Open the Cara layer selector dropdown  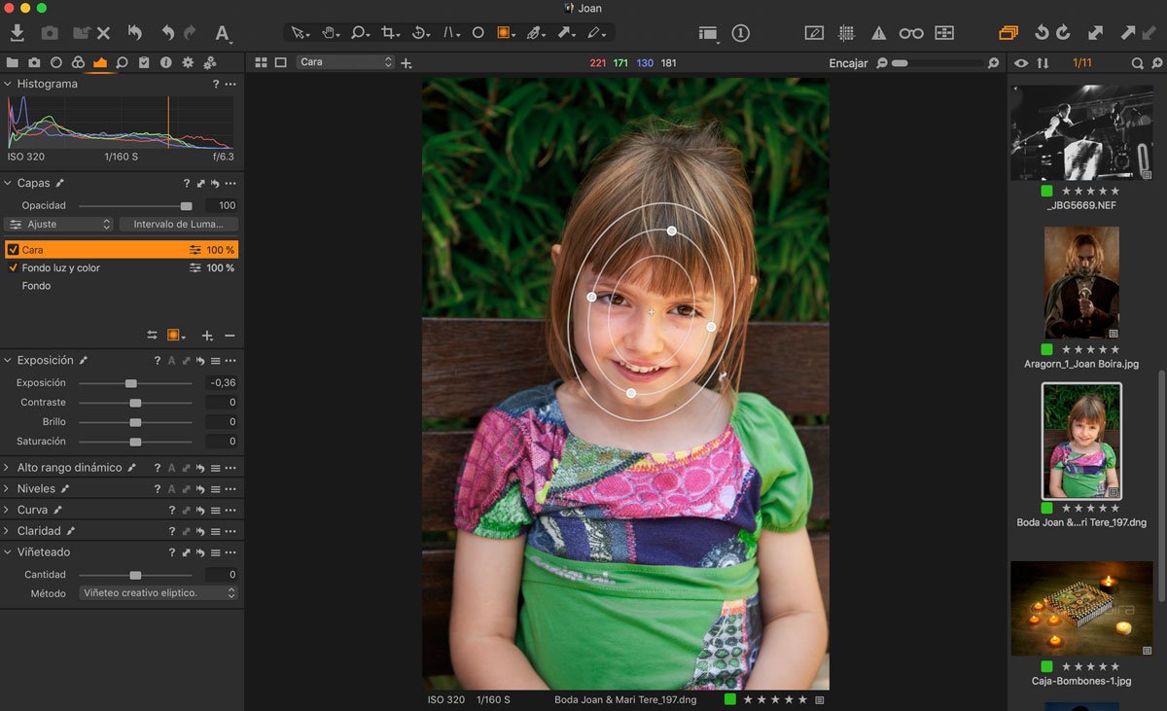tap(345, 62)
